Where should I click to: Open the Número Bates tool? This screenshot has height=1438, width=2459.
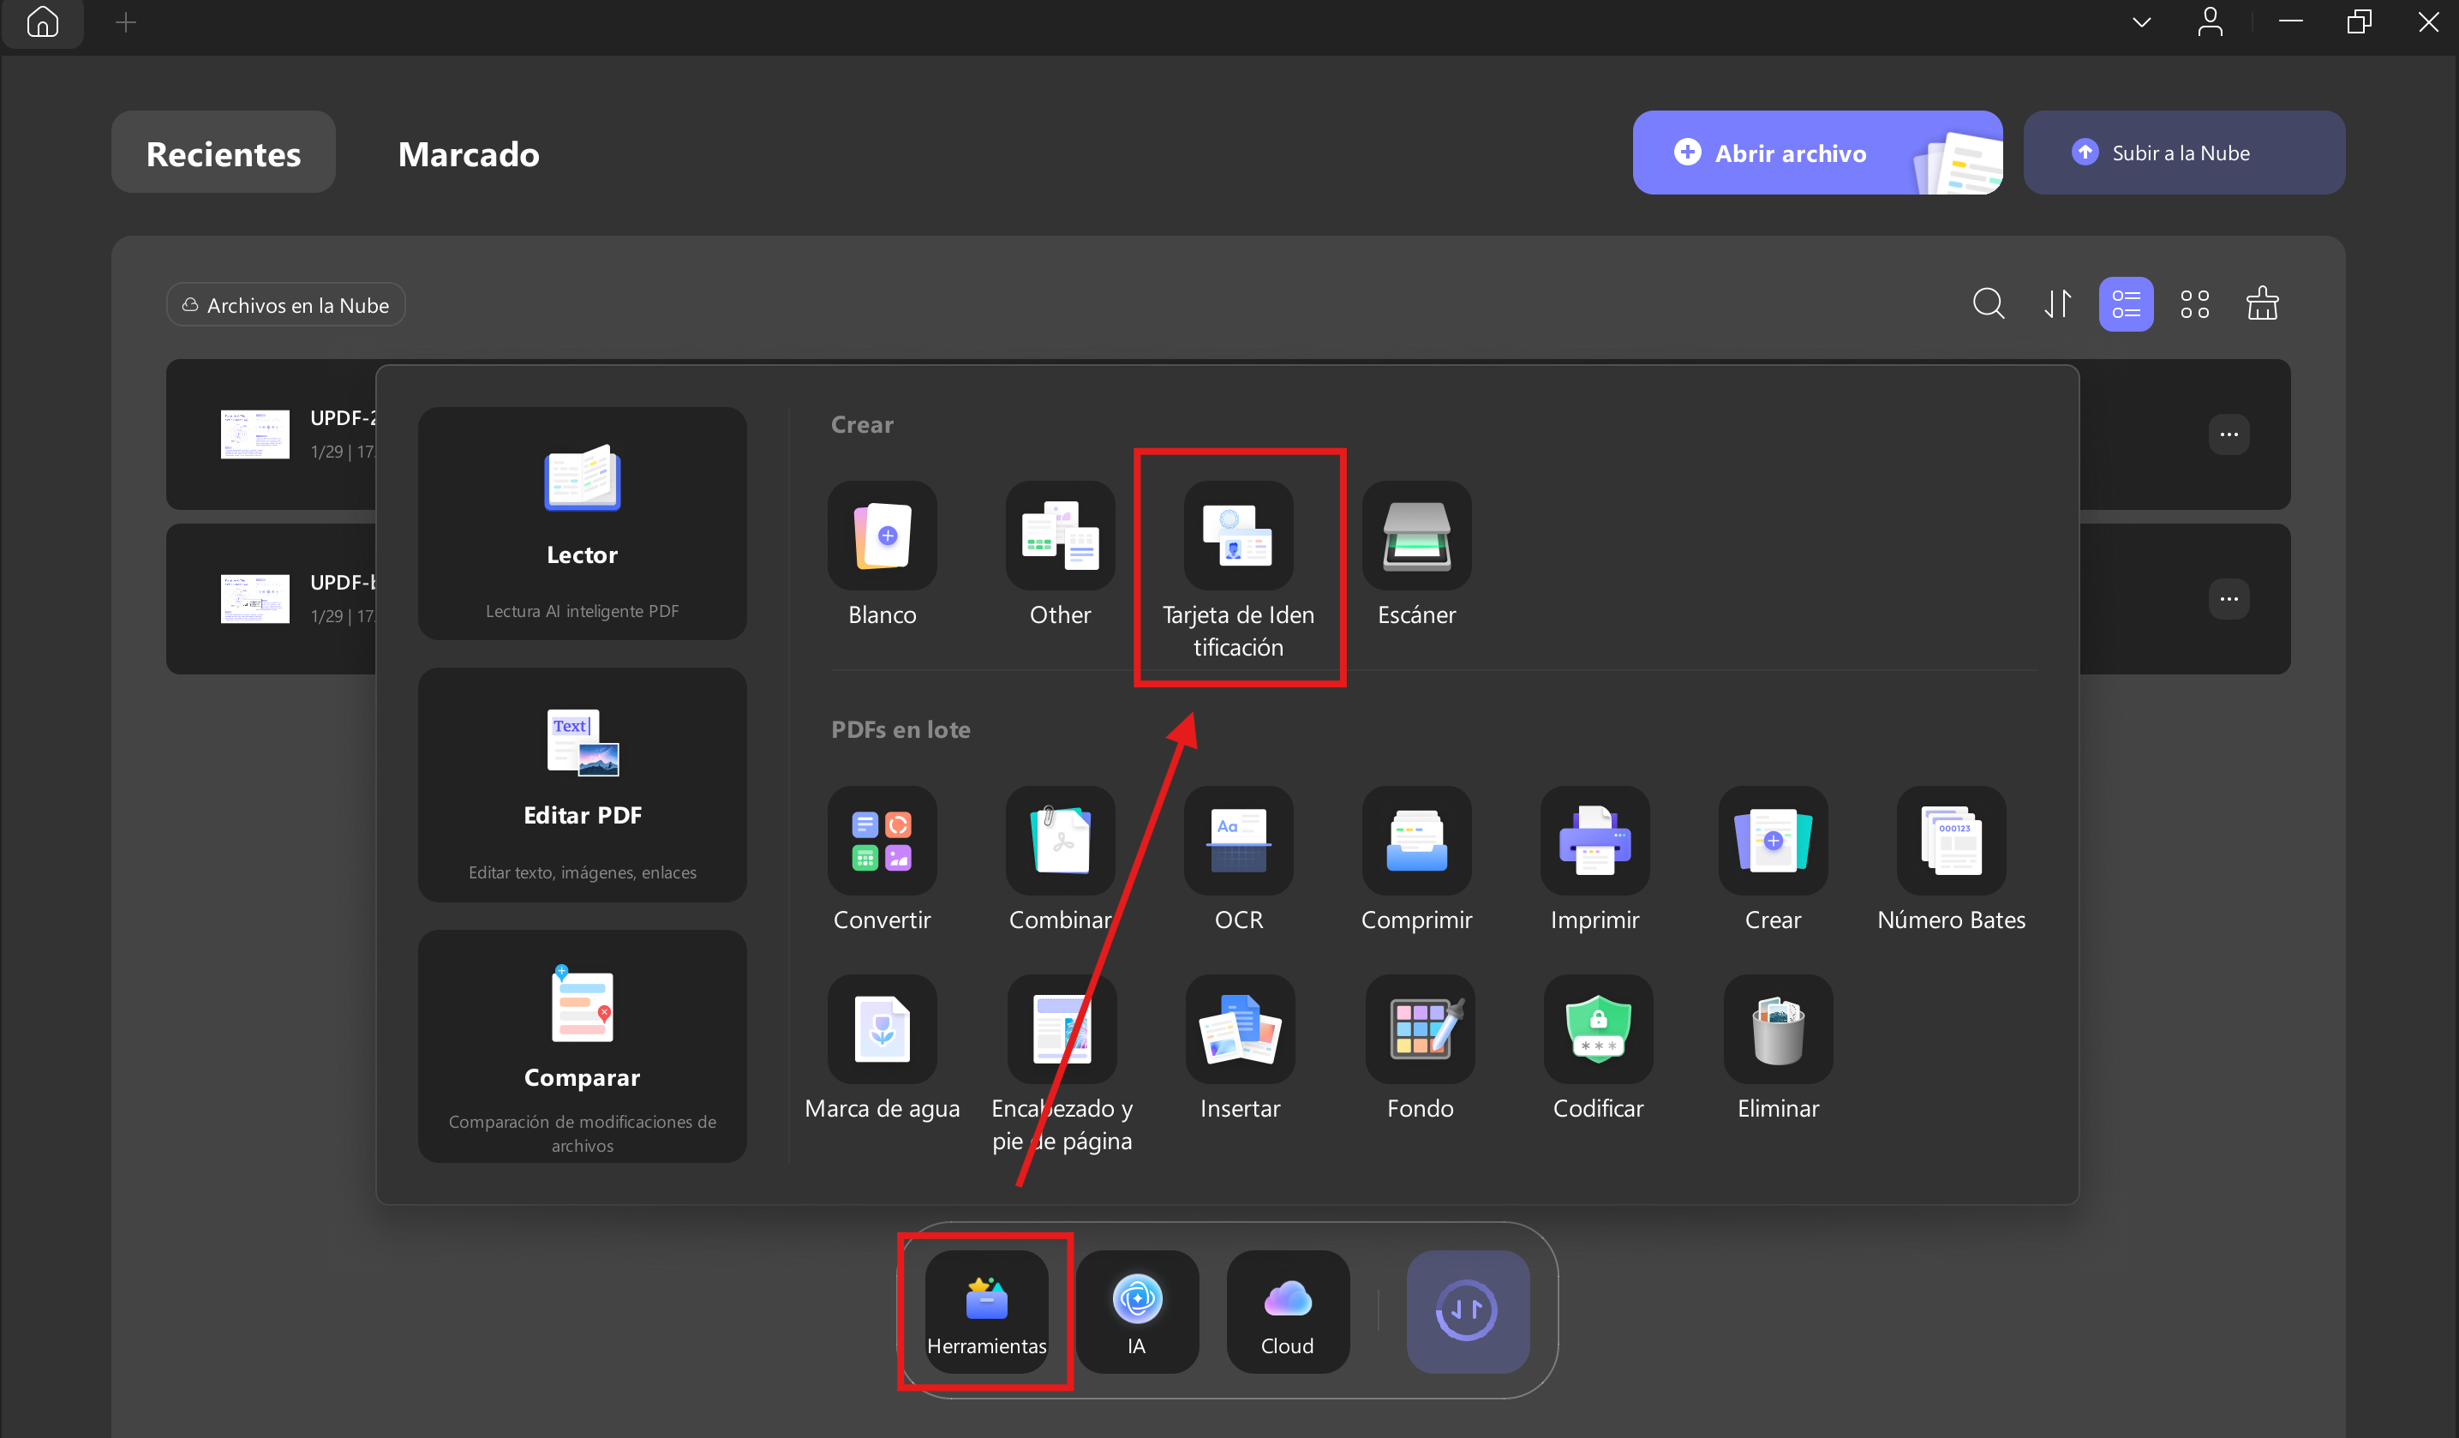point(1951,841)
